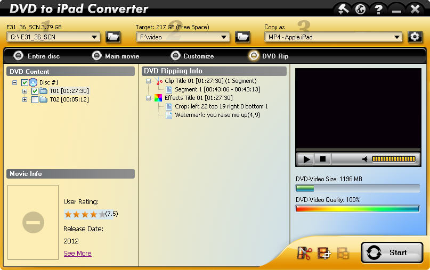Click the user rating stars

tap(85, 214)
